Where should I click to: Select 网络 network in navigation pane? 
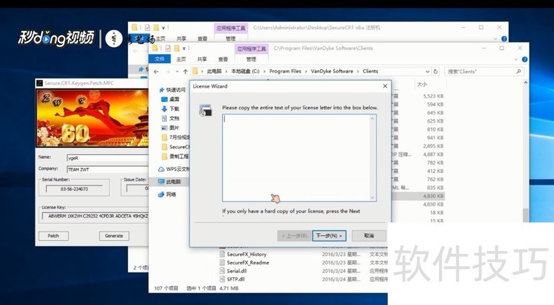(167, 194)
